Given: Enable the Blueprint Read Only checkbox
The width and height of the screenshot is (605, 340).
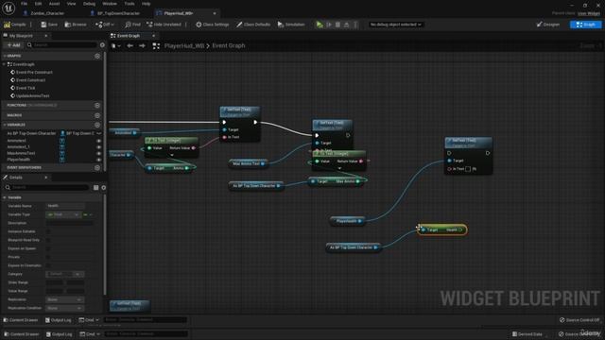Looking at the screenshot, I should click(48, 240).
